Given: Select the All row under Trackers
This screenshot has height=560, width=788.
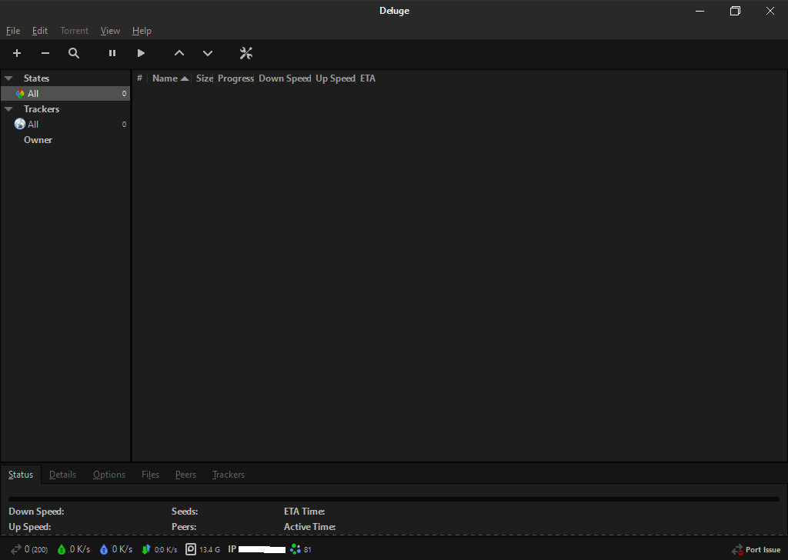Looking at the screenshot, I should click(65, 124).
